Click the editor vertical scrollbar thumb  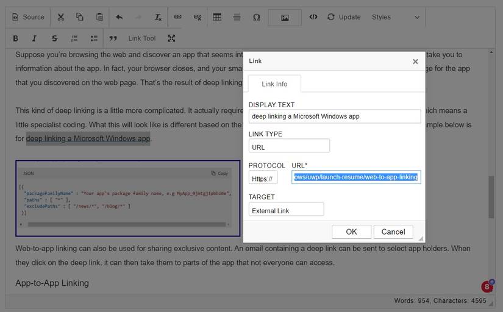tap(491, 197)
